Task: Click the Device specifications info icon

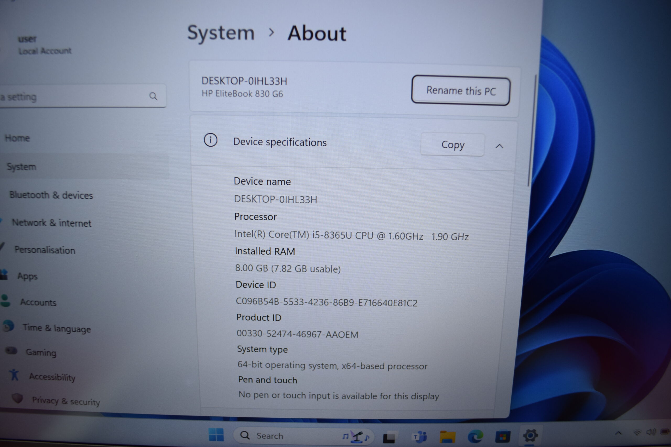Action: coord(210,140)
